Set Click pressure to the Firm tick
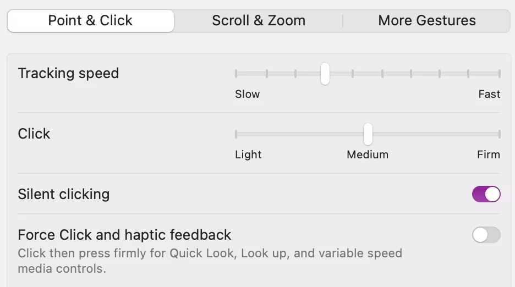515x287 pixels. click(x=499, y=134)
